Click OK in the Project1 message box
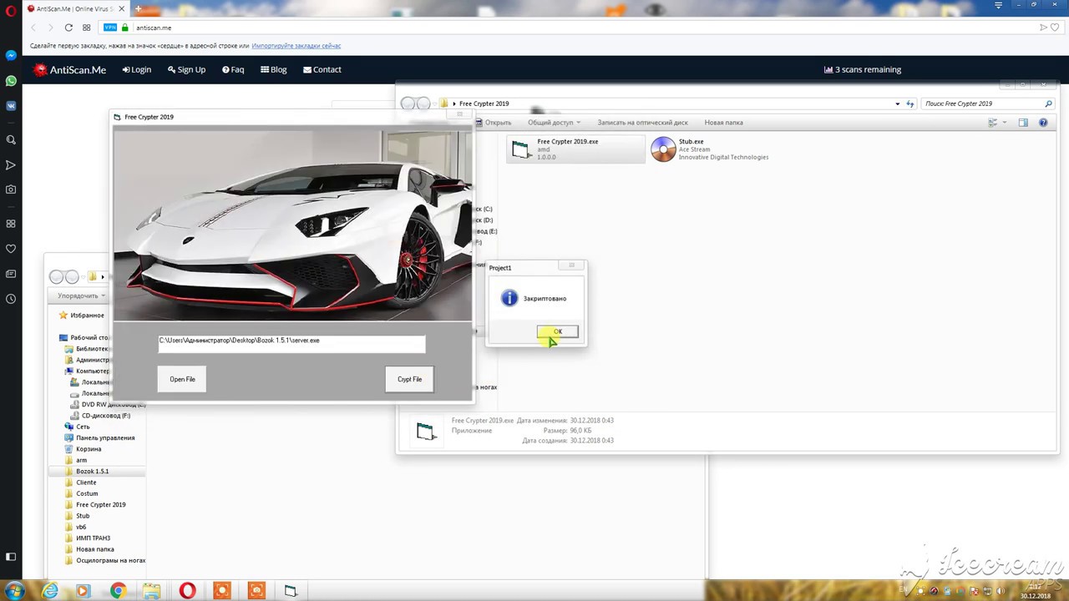 557,332
